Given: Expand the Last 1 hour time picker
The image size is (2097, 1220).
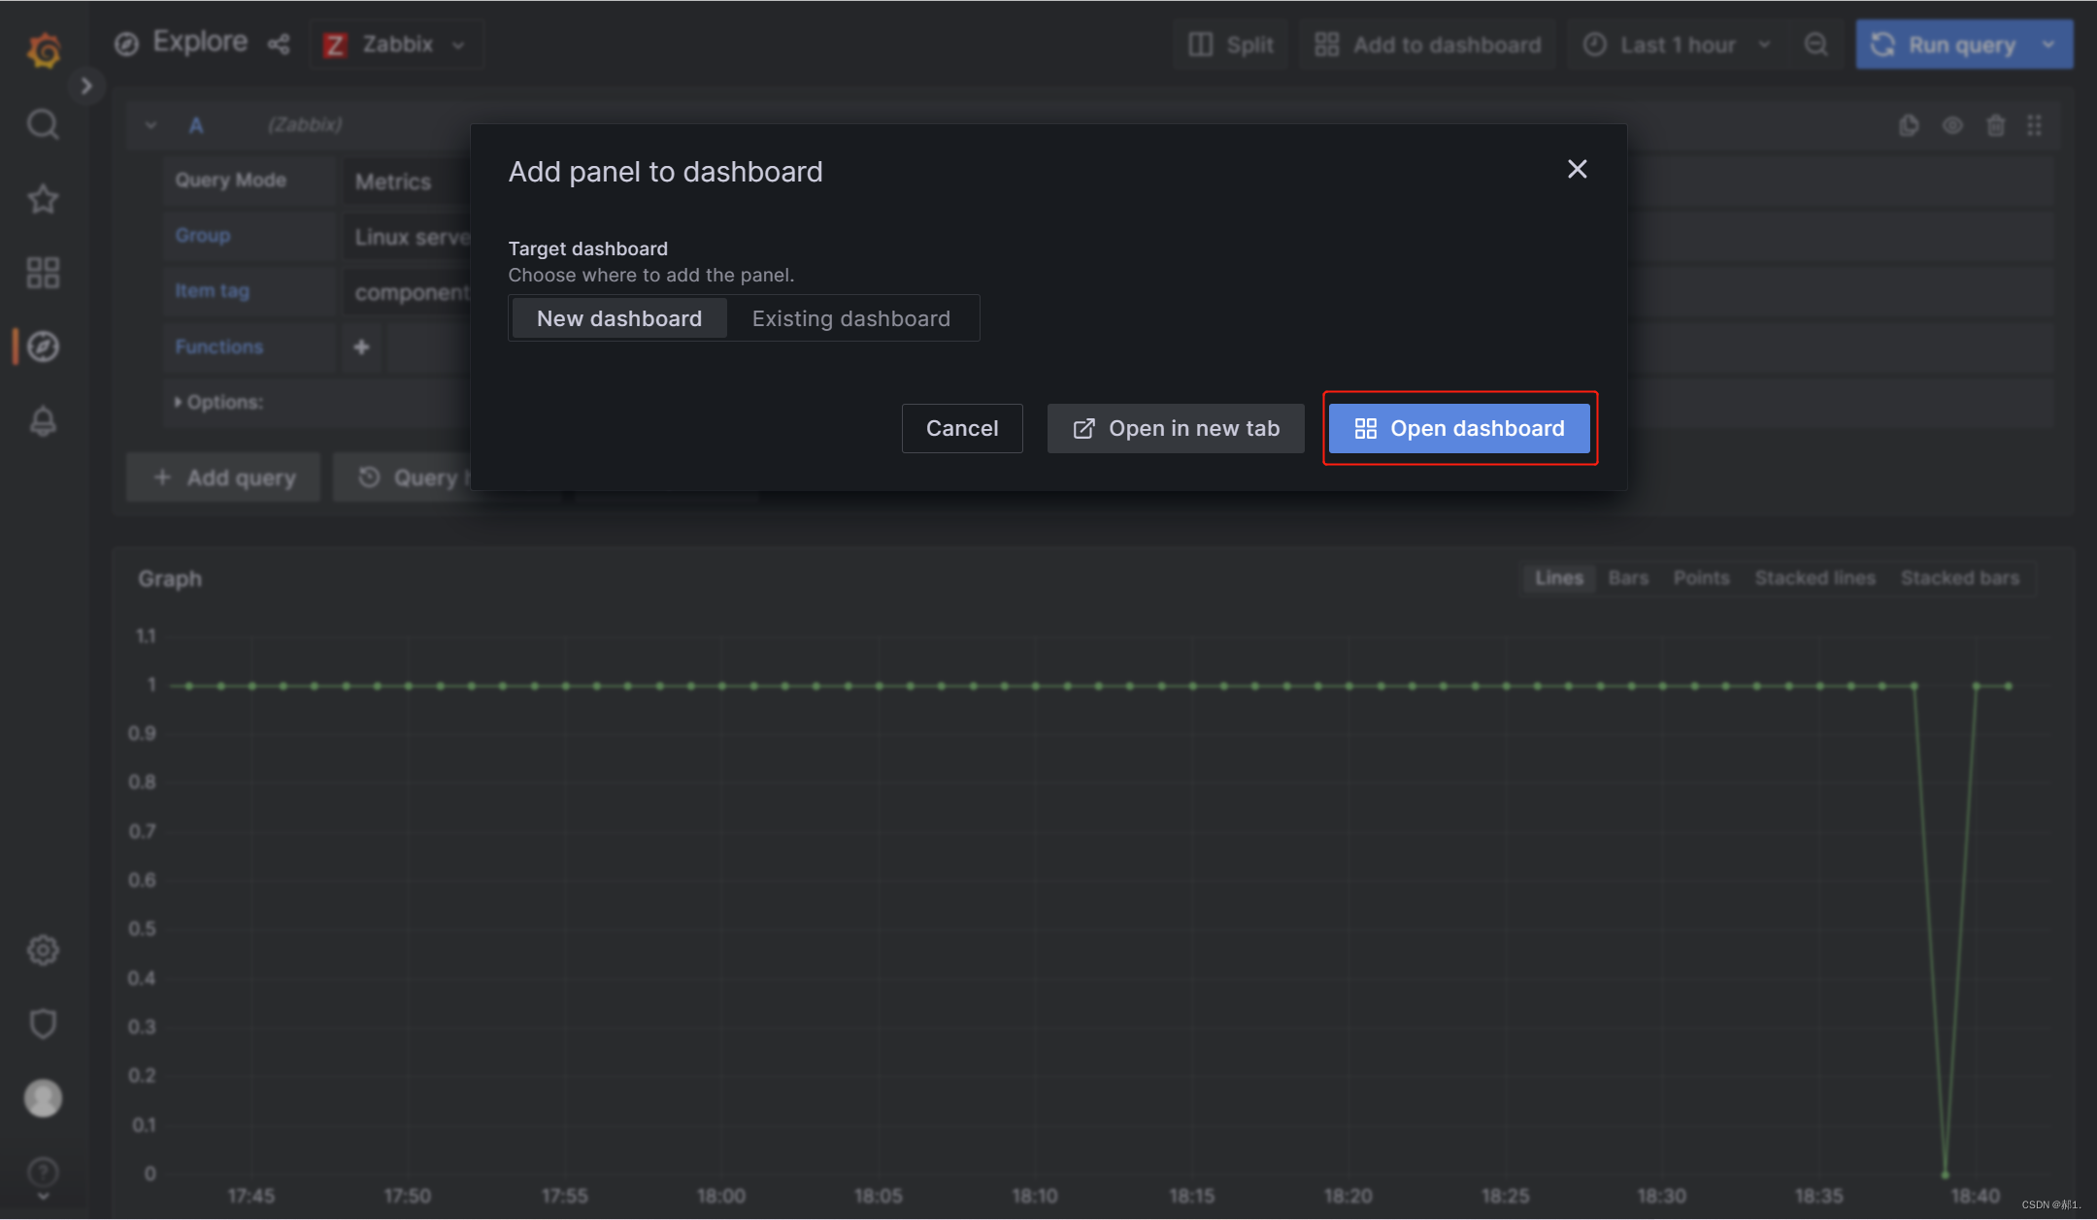Looking at the screenshot, I should pyautogui.click(x=1677, y=45).
